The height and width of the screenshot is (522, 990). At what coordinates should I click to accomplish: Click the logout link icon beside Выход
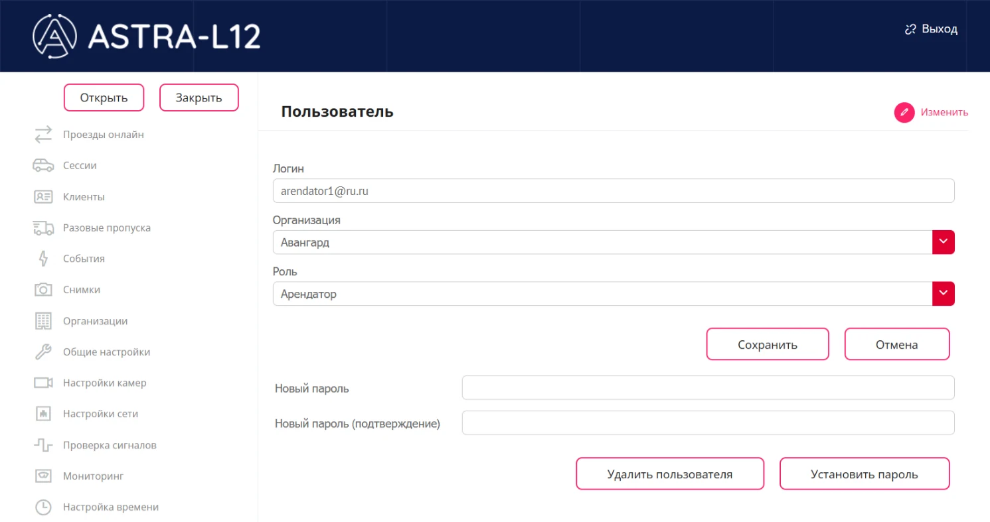pos(910,29)
